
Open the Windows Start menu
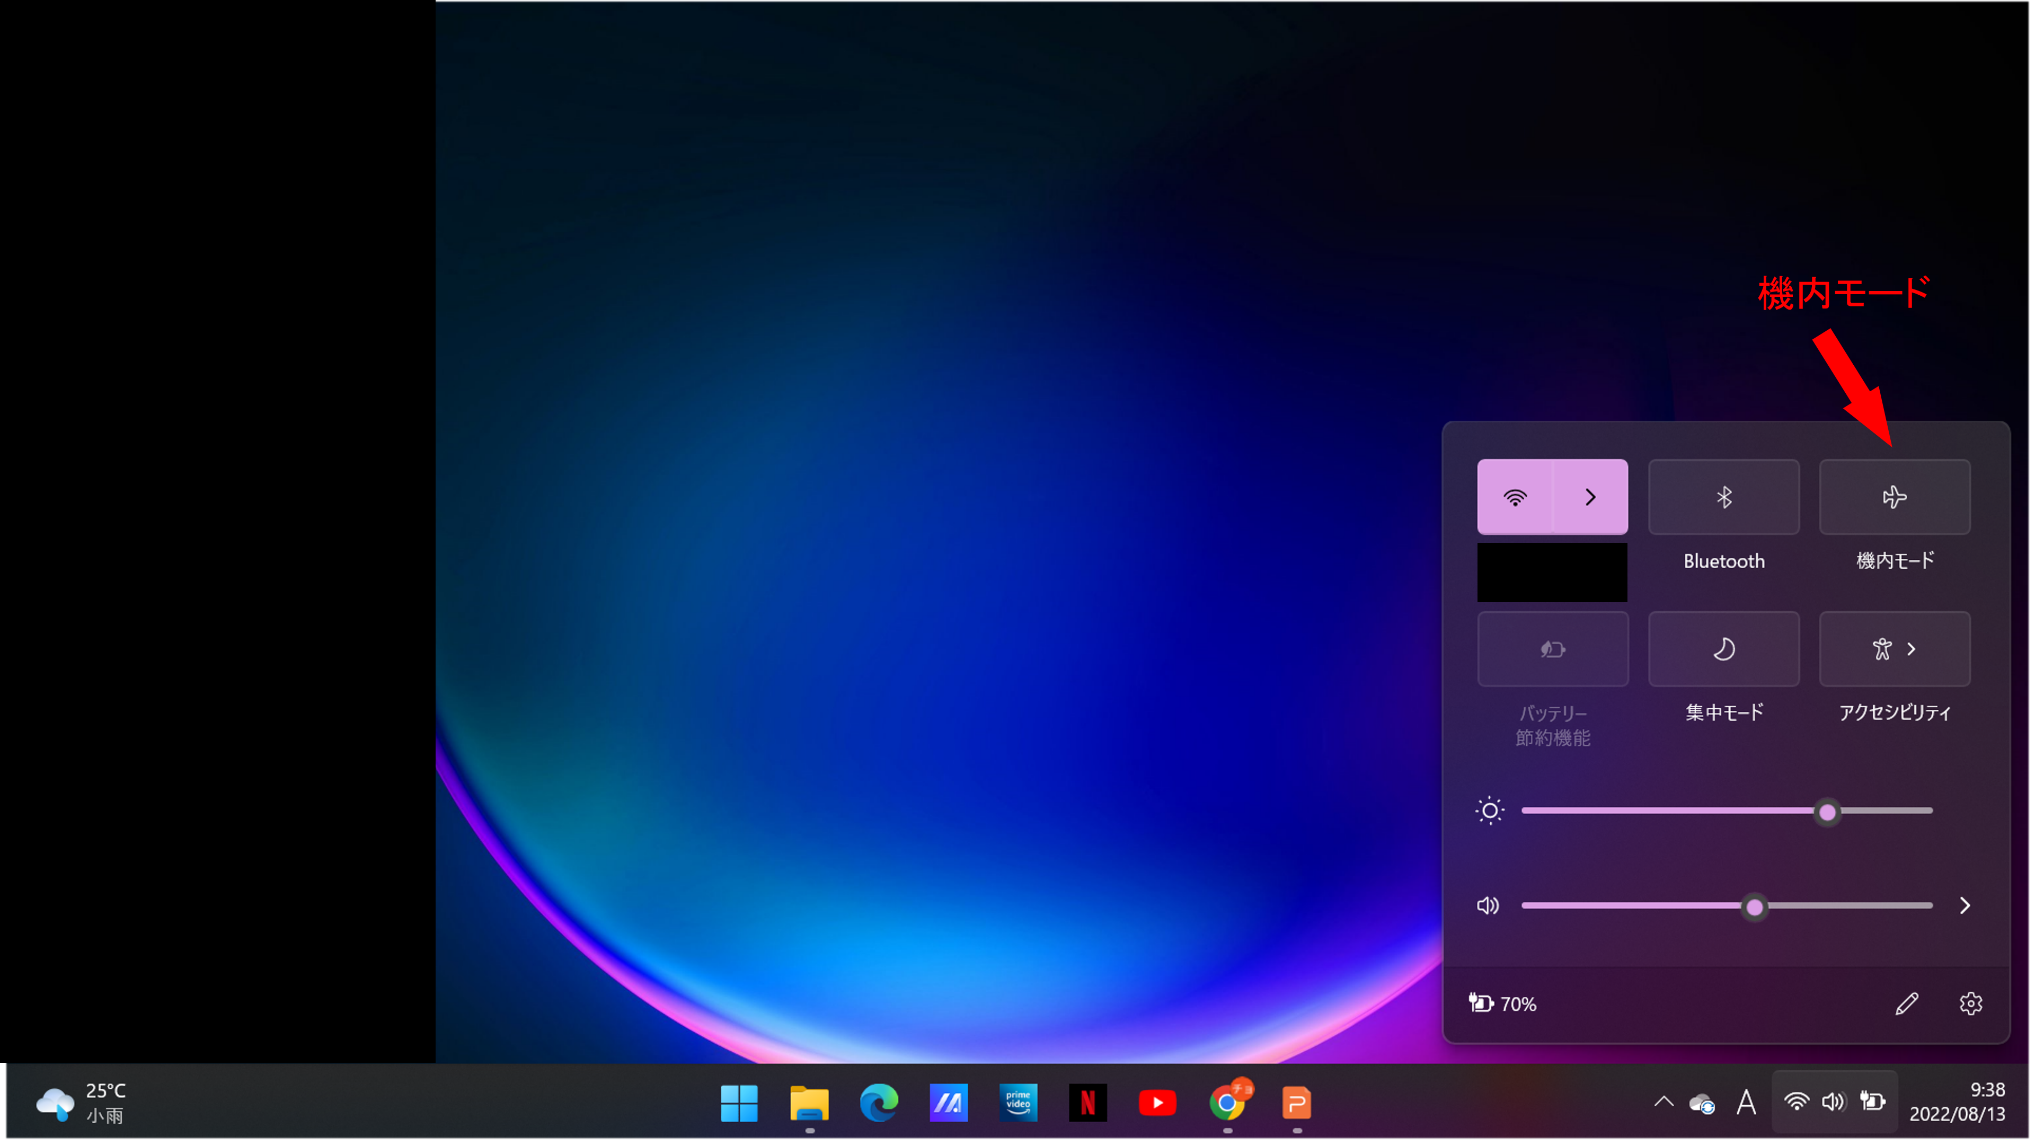[739, 1103]
